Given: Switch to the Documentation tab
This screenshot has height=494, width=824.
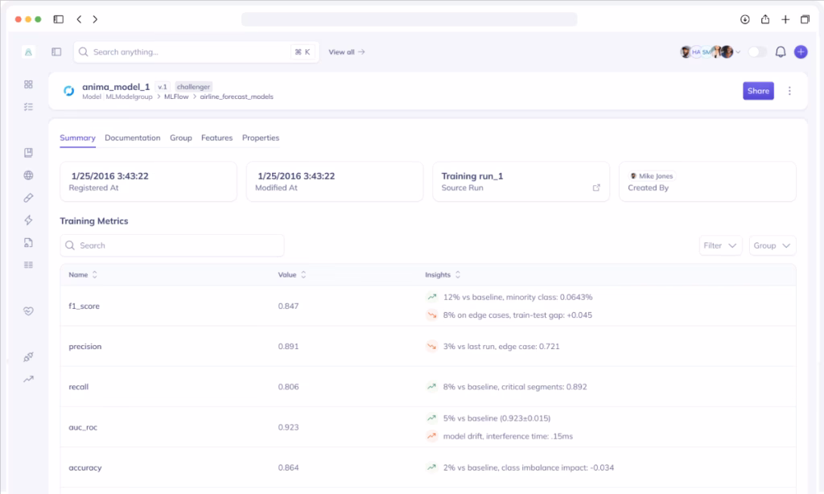Looking at the screenshot, I should click(x=133, y=138).
